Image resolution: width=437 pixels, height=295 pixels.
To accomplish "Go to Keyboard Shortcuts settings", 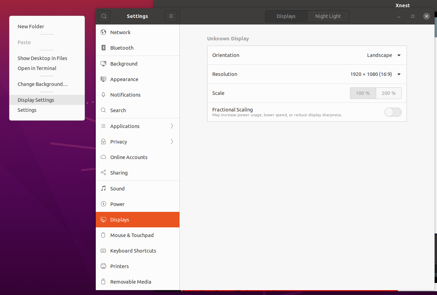I will [133, 251].
